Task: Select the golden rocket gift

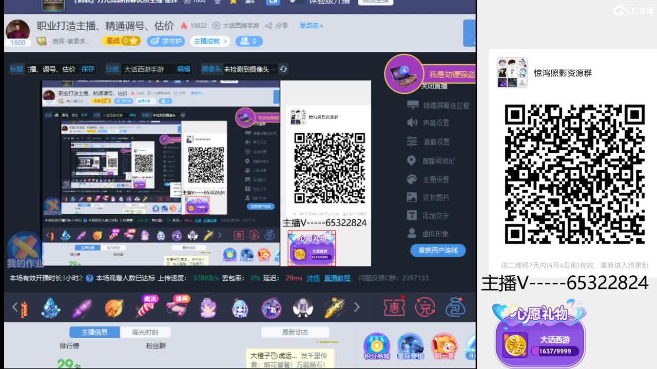Action: (x=335, y=308)
